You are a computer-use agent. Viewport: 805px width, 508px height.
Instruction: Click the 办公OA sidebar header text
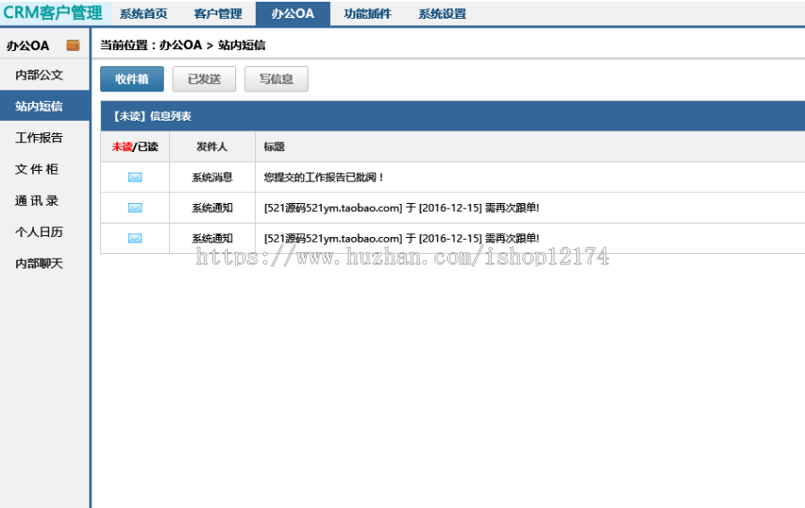[x=28, y=46]
